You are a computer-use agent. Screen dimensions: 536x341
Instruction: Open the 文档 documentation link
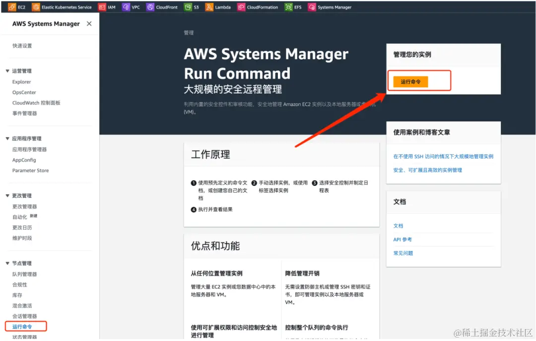click(x=398, y=226)
